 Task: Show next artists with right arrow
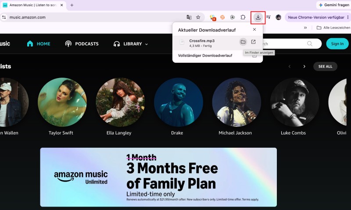coord(304,67)
